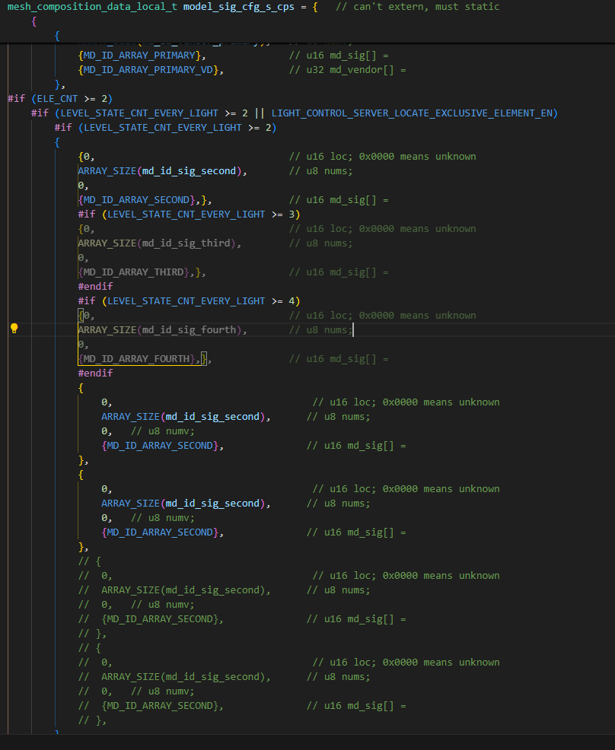615x750 pixels.
Task: Click the last commented "// }," line at the bottom
Action: [x=92, y=720]
